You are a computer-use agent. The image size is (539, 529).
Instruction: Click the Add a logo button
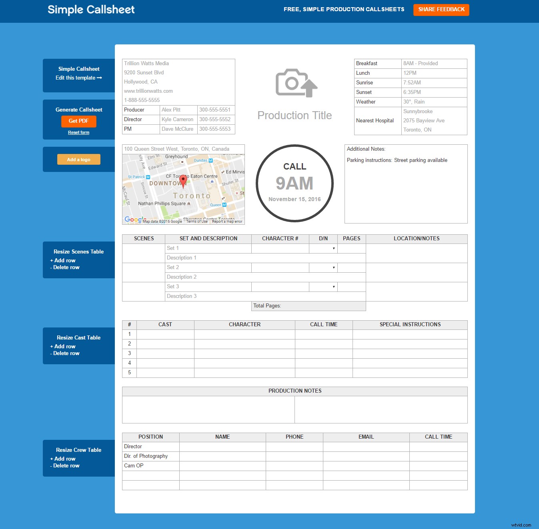point(78,159)
